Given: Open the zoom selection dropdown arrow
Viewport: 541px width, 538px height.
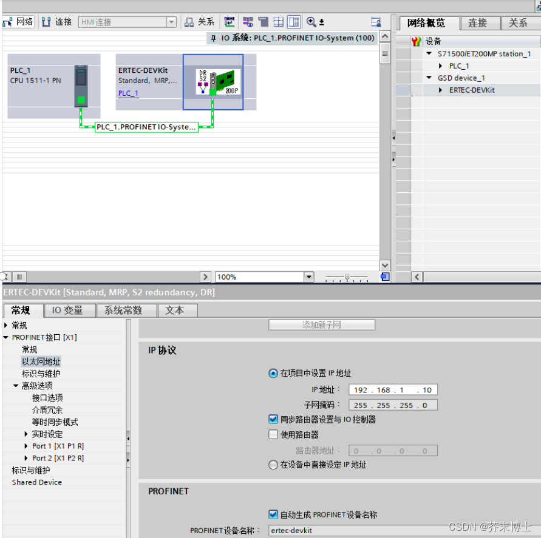Looking at the screenshot, I should 322,22.
